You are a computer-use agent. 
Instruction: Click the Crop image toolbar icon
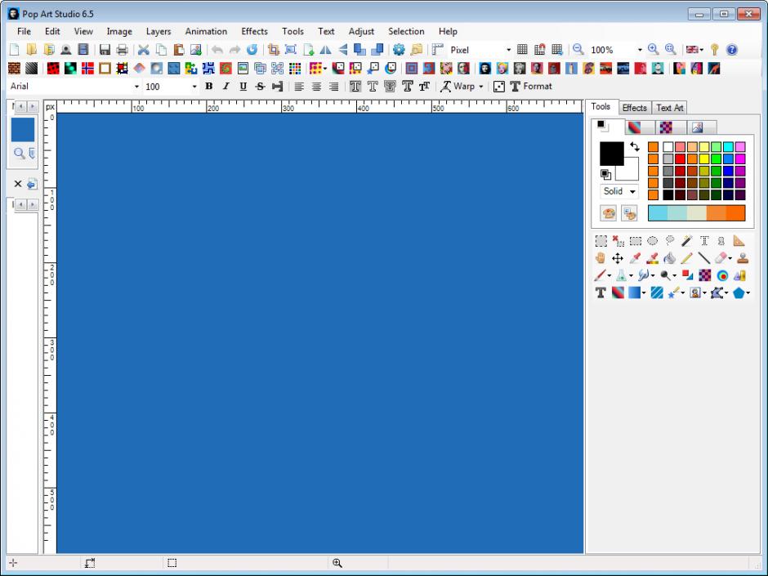click(x=274, y=50)
